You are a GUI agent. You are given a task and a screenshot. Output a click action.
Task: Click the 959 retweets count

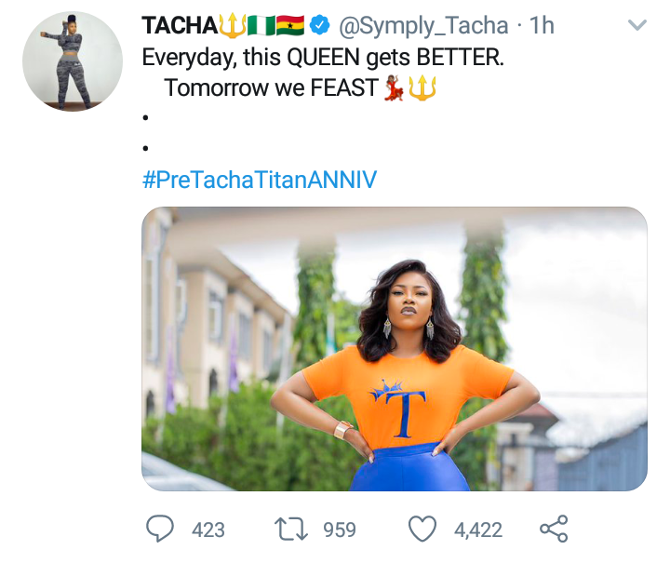coord(340,529)
